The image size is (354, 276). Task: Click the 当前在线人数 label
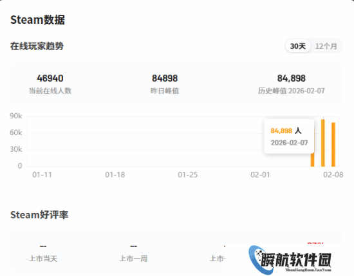tap(50, 91)
